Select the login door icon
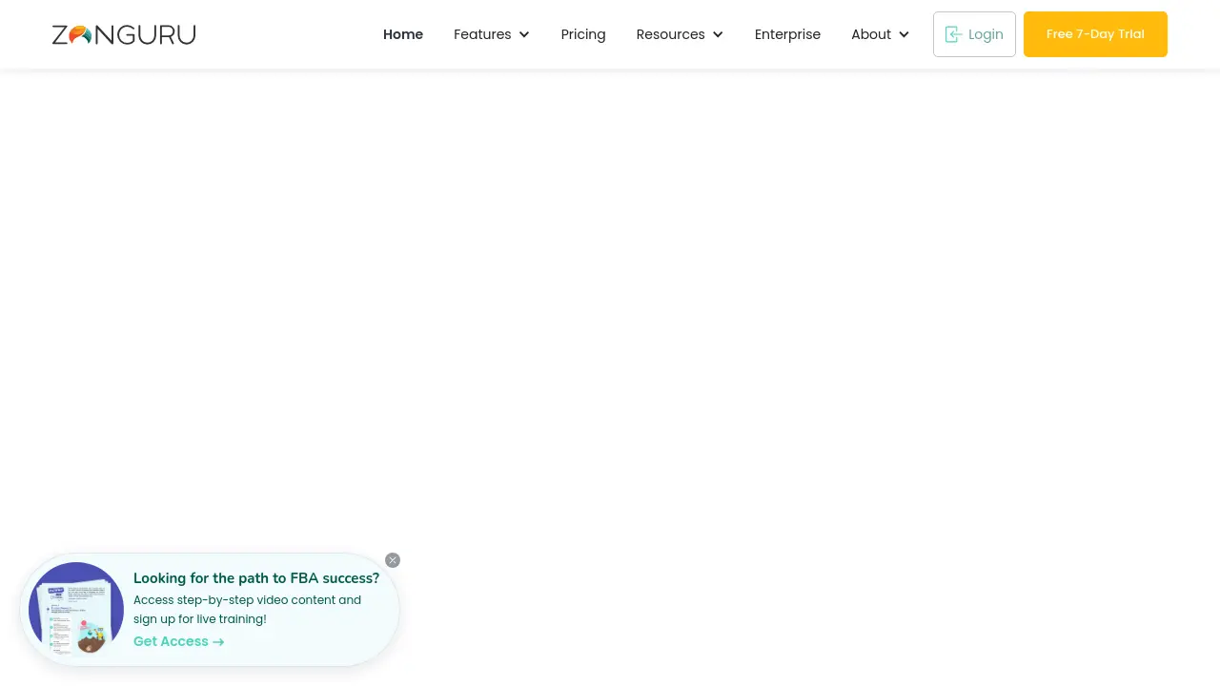The width and height of the screenshot is (1220, 686). coord(954,34)
